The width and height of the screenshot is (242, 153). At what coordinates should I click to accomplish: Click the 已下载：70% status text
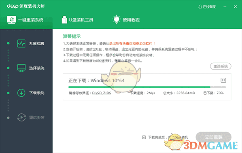(x=213, y=93)
